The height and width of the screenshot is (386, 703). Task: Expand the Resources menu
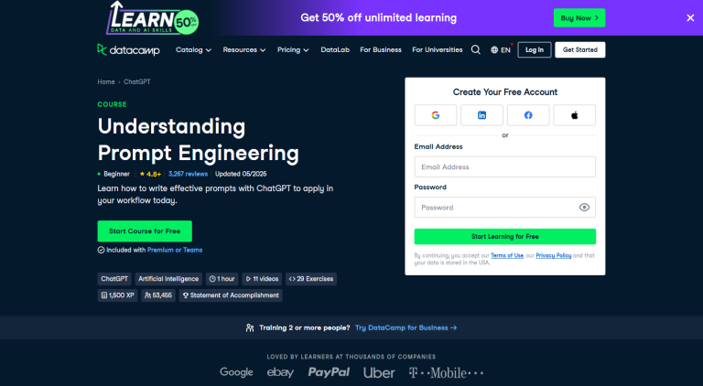[244, 49]
